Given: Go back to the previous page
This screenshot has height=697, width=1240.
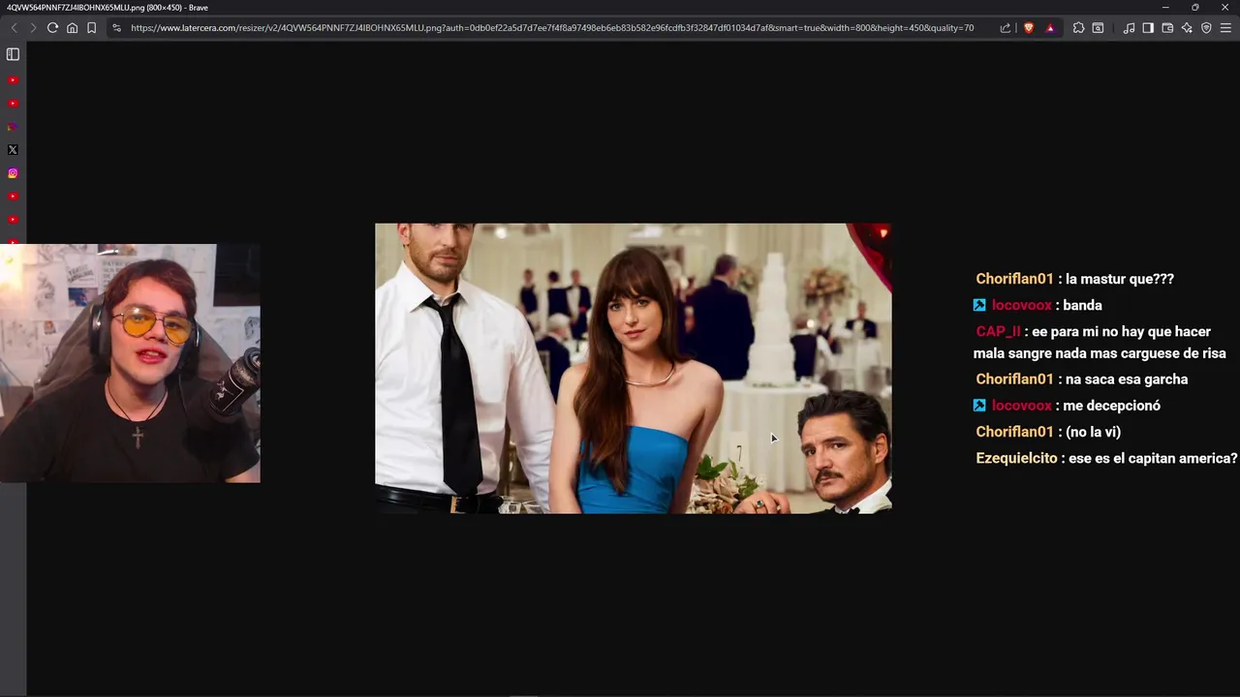Looking at the screenshot, I should (x=14, y=28).
